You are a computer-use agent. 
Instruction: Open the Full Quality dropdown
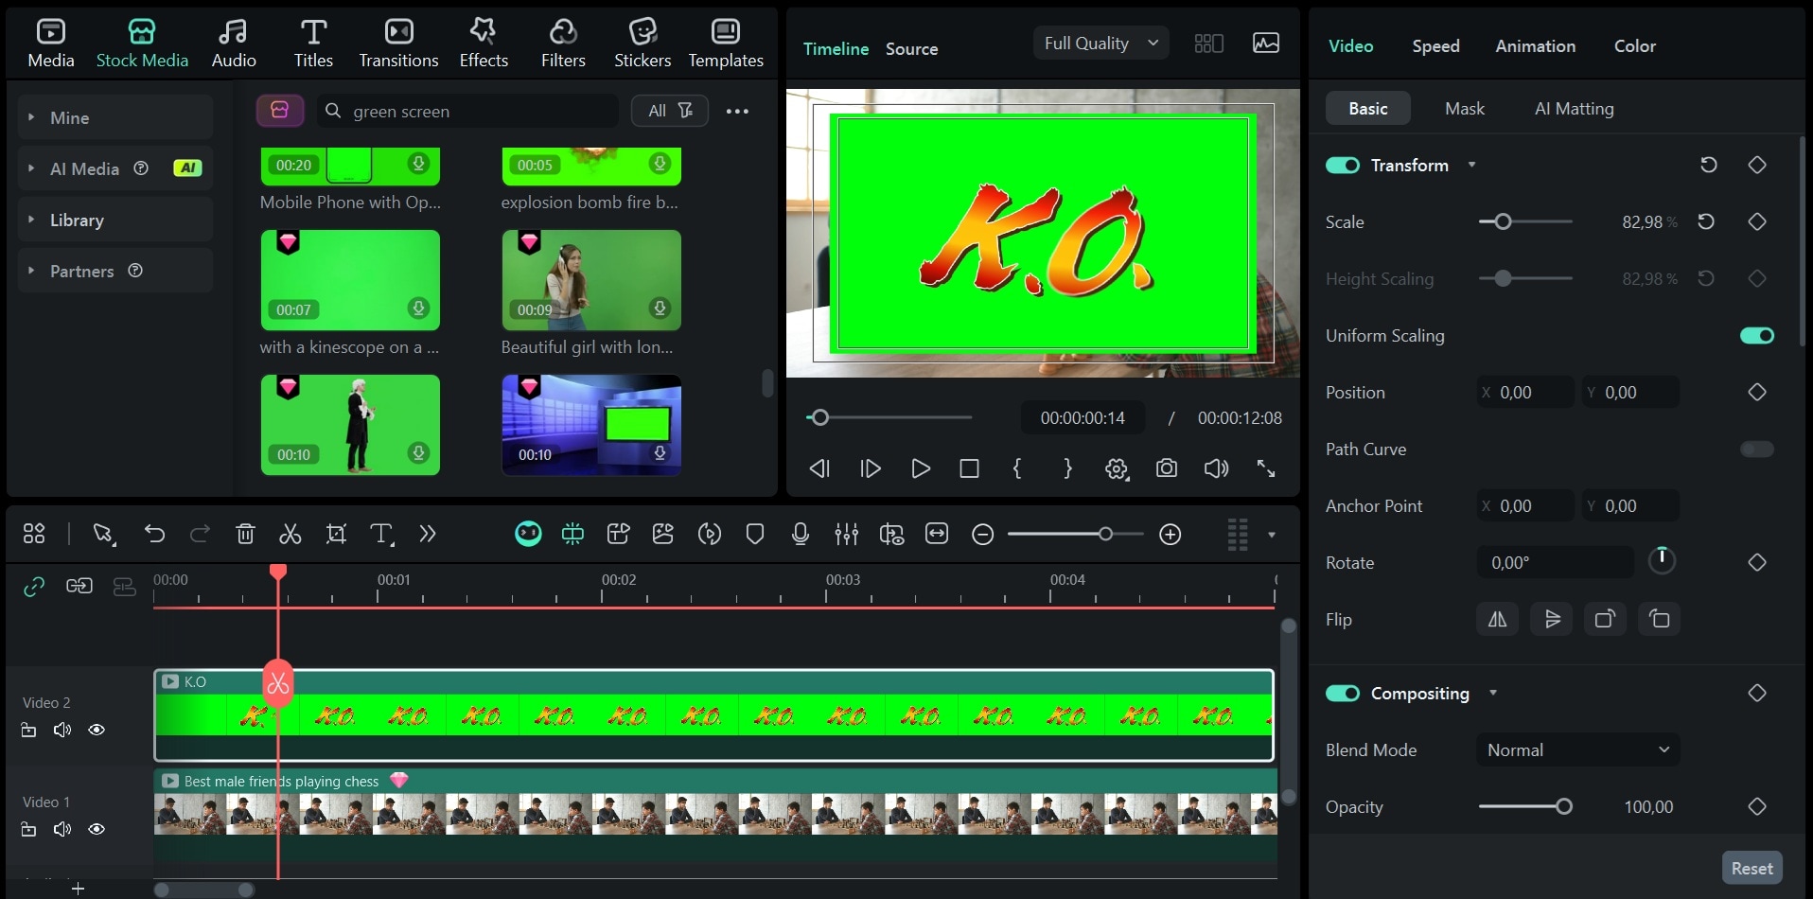pos(1099,43)
